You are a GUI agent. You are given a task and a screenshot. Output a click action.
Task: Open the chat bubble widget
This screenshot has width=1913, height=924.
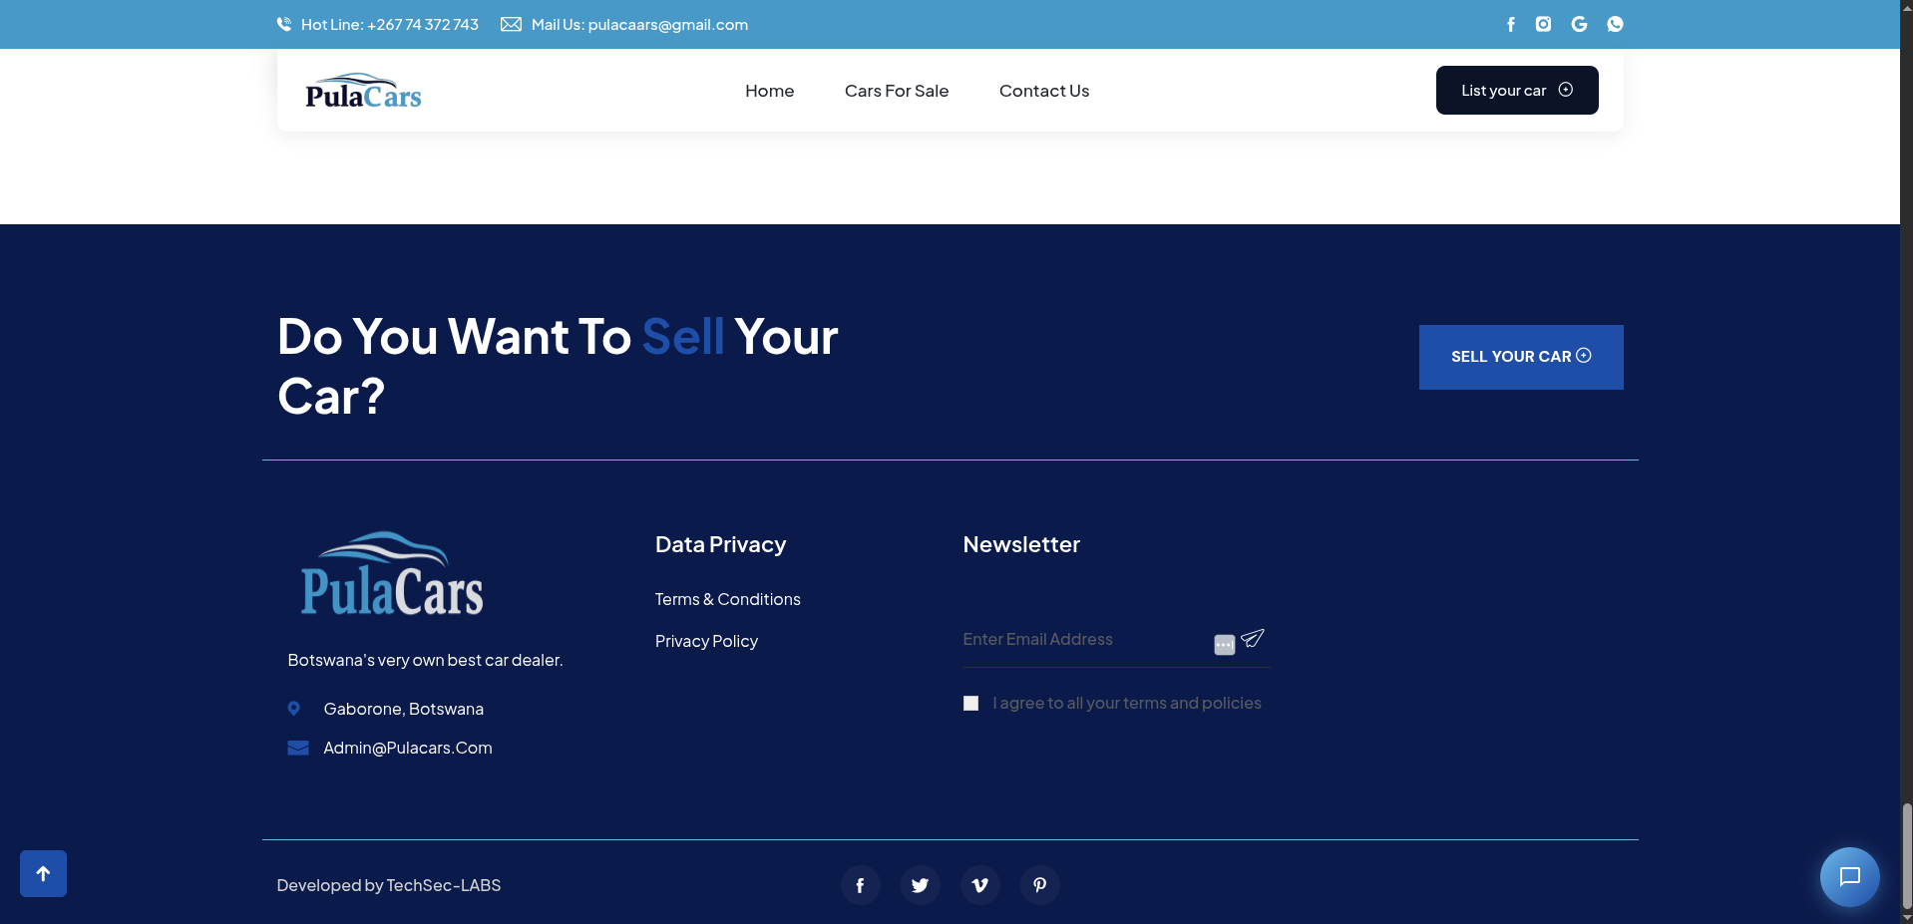pos(1849,876)
